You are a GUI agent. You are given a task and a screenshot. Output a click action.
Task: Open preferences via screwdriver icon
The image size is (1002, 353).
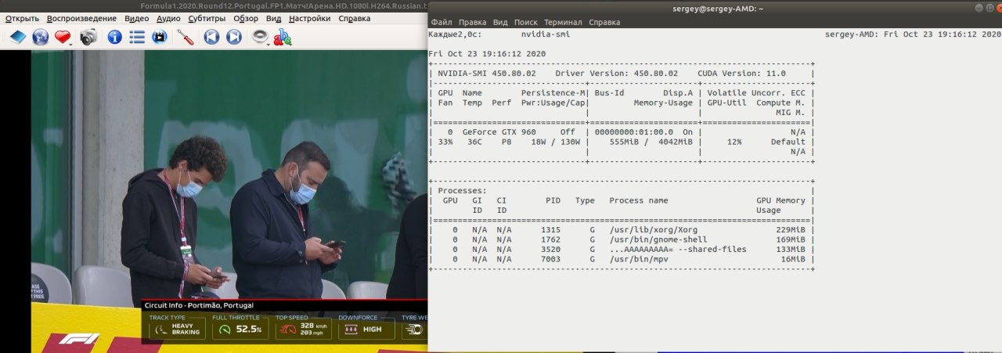(186, 37)
